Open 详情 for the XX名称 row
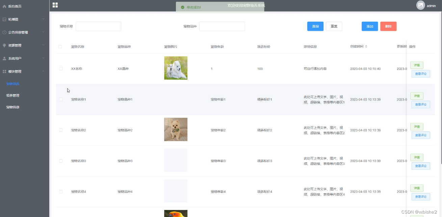 click(x=417, y=65)
